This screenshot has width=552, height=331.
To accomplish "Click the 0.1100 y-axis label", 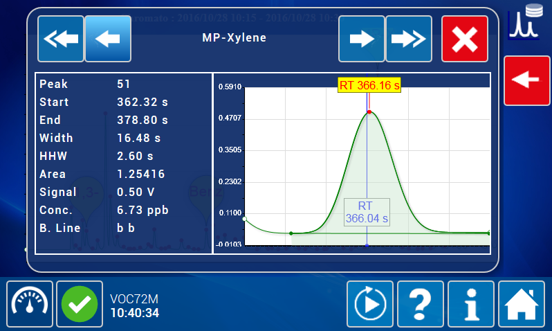I will pos(230,213).
